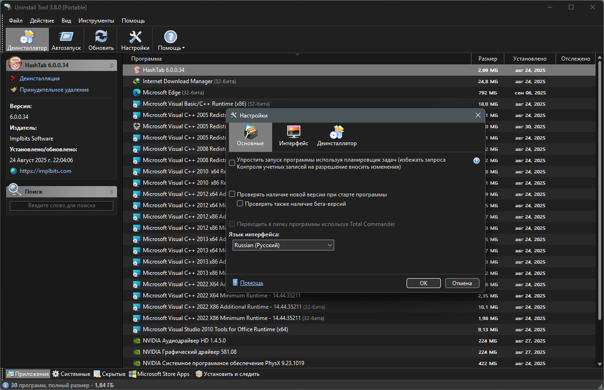Image resolution: width=604 pixels, height=390 pixels.
Task: Click the HashTab icon in details panel header
Action: click(15, 64)
